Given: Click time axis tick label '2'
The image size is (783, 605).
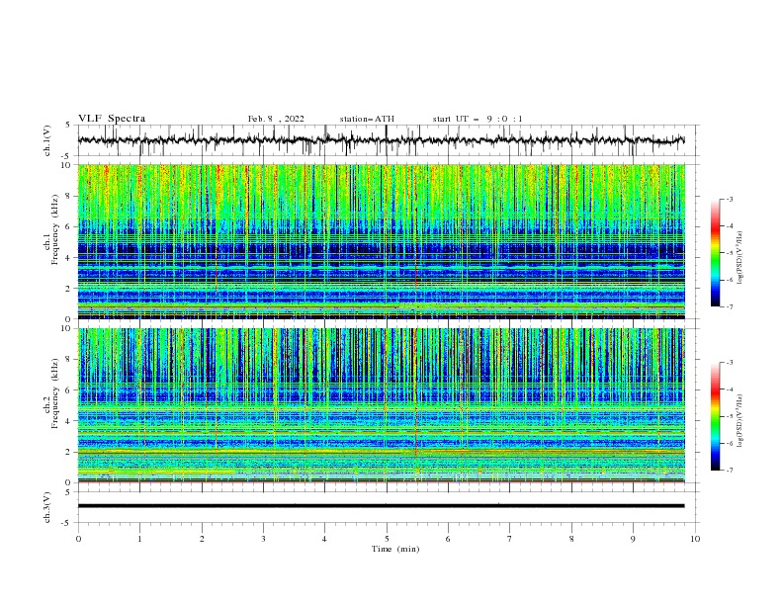Looking at the screenshot, I should pos(202,539).
